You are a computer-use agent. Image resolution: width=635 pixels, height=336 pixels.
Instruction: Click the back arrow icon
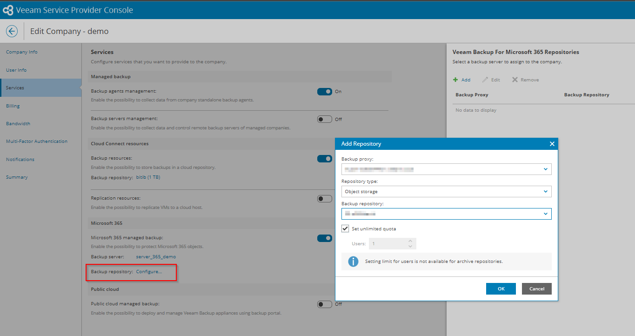(x=12, y=31)
